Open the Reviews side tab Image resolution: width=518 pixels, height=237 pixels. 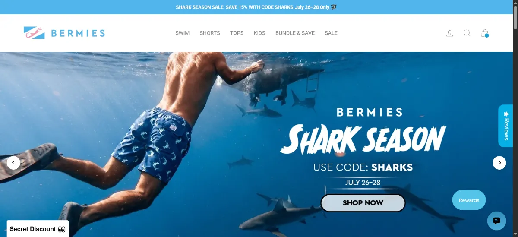click(x=505, y=126)
